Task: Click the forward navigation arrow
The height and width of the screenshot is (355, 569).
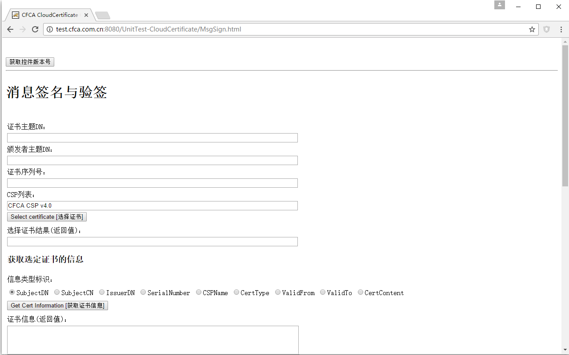Action: point(23,29)
